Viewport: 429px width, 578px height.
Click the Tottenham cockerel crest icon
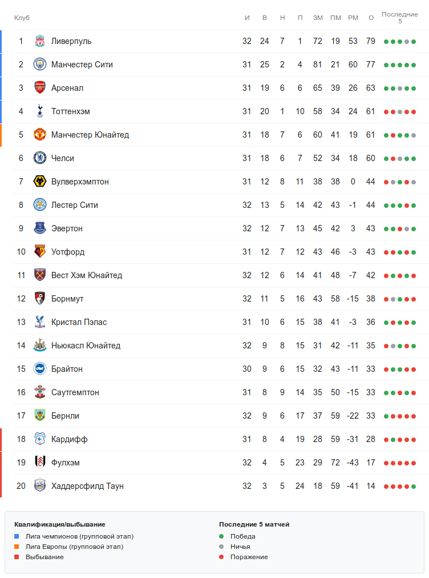coord(39,111)
